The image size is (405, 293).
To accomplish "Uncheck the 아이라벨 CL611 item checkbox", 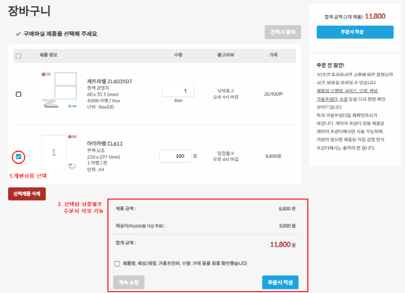I will pos(18,156).
